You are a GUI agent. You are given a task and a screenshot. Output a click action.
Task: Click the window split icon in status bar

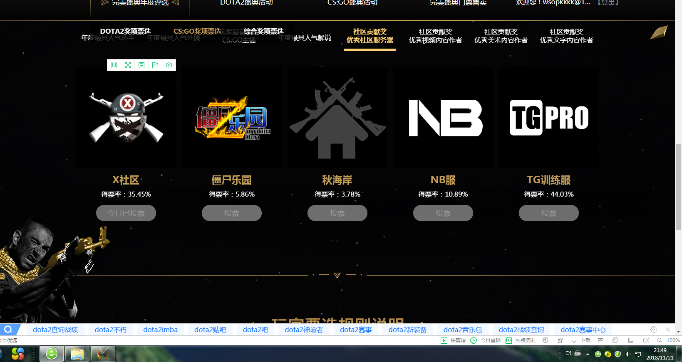point(631,340)
